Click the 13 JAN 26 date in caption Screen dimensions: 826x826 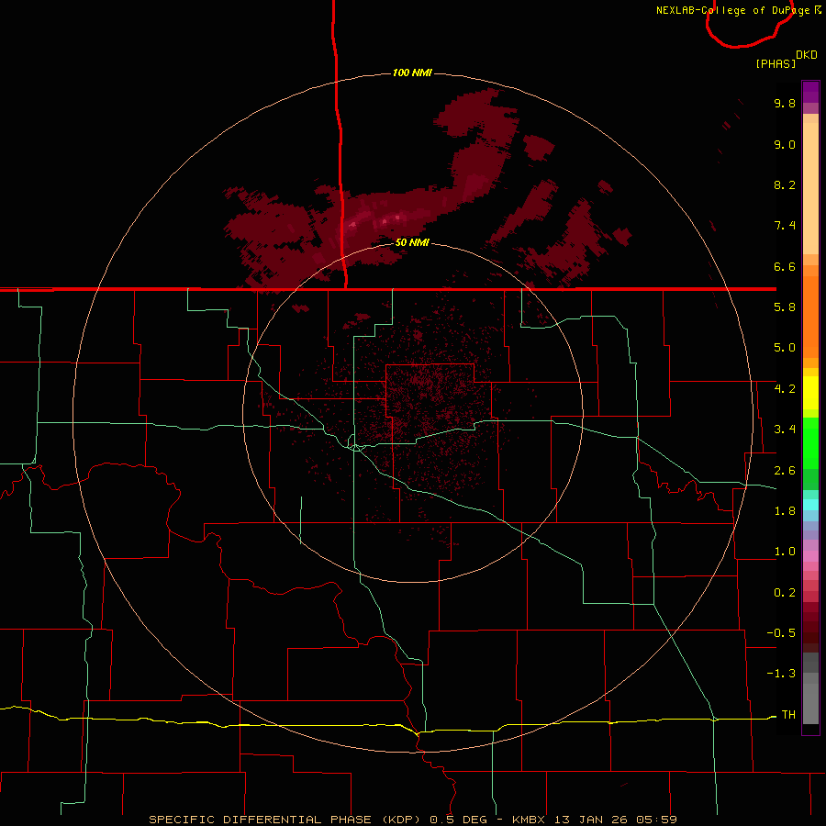click(592, 820)
